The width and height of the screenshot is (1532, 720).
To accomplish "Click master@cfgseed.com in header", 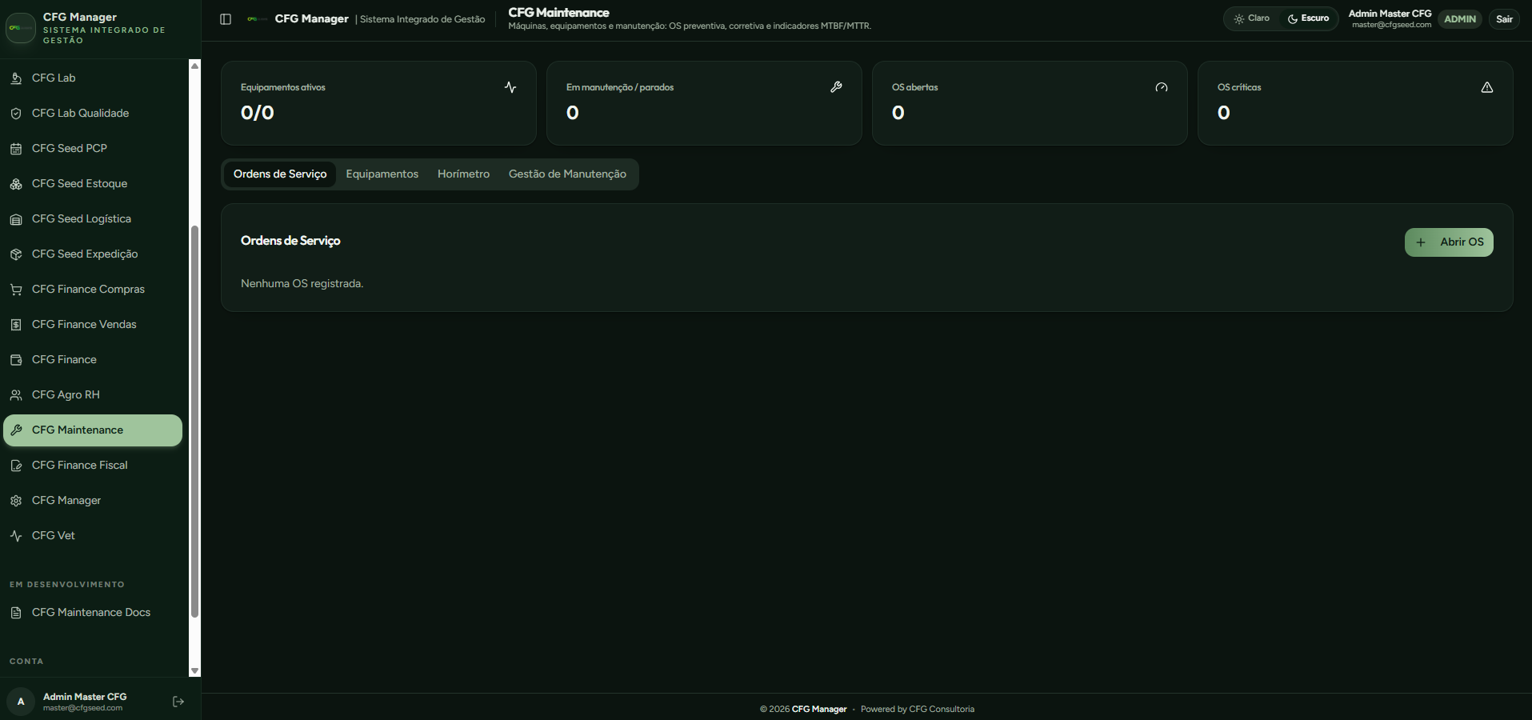I will (x=1391, y=25).
